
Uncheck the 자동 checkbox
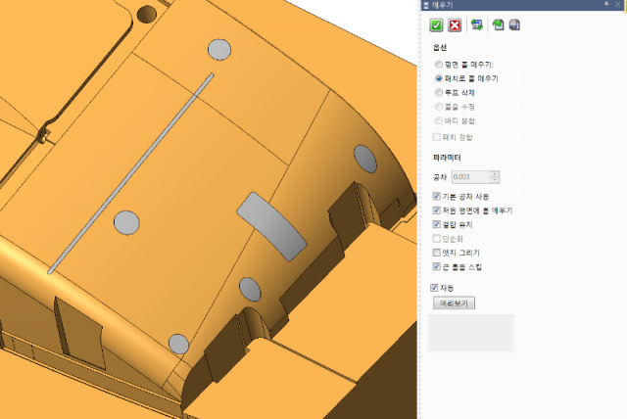pos(435,288)
